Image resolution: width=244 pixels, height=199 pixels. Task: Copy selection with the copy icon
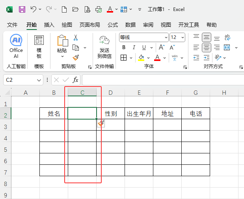coord(76,48)
